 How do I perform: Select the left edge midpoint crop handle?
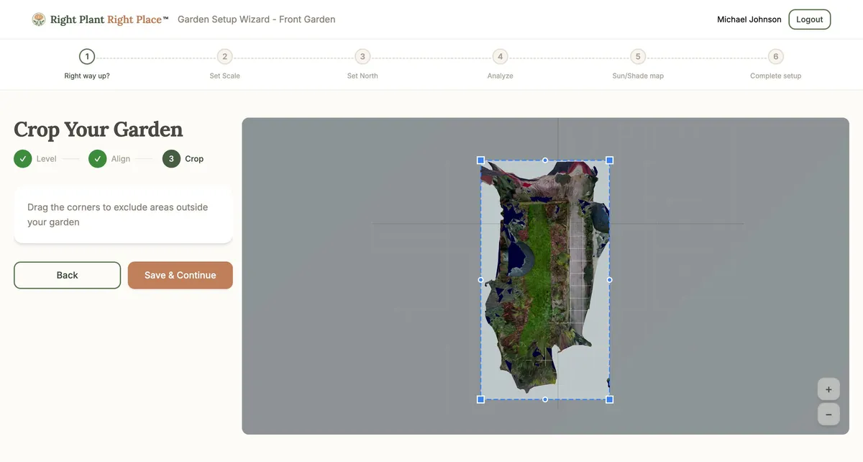pyautogui.click(x=481, y=280)
